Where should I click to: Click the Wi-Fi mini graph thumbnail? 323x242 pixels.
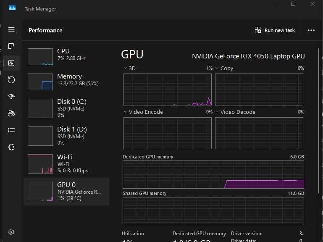click(40, 164)
